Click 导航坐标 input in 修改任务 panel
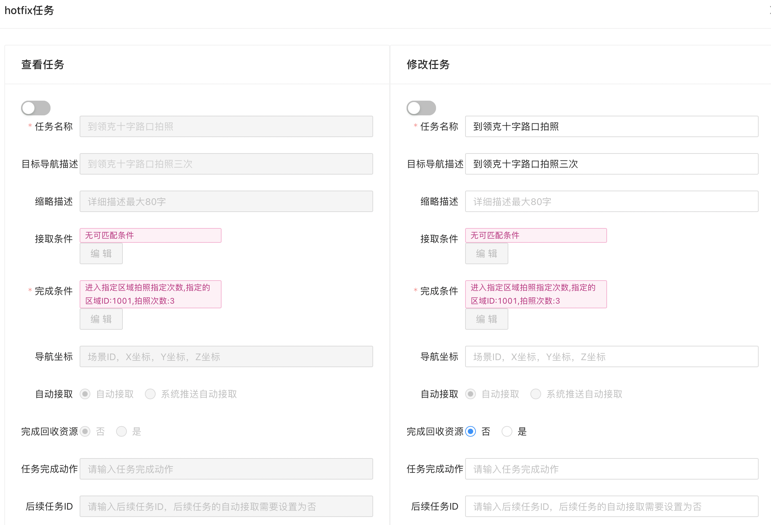The height and width of the screenshot is (525, 771). (x=611, y=356)
